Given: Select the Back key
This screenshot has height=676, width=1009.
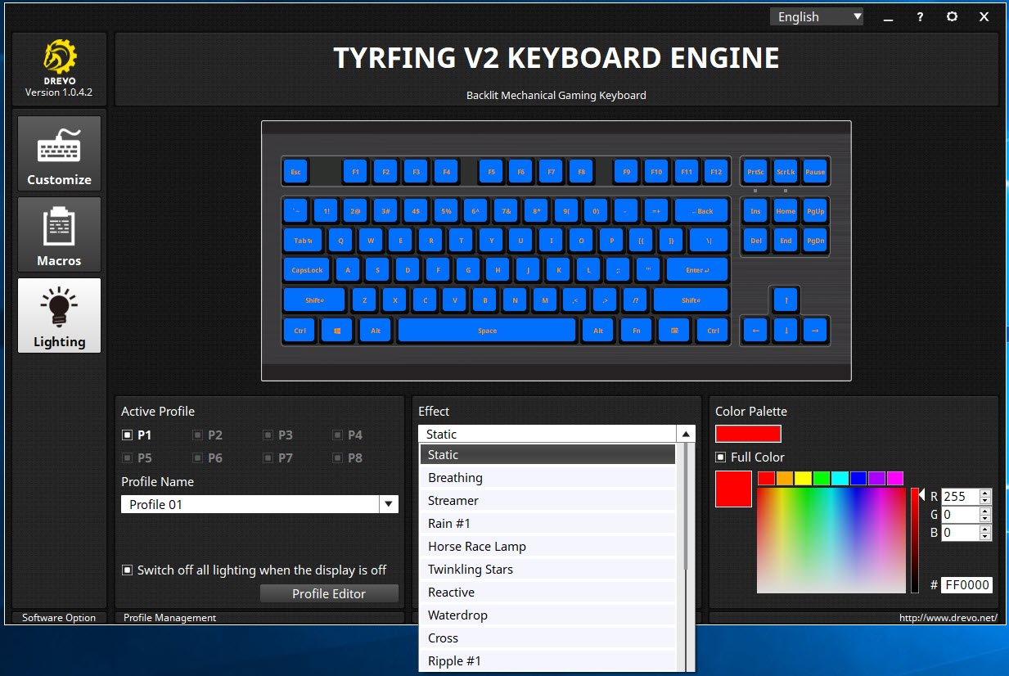Looking at the screenshot, I should (x=701, y=211).
